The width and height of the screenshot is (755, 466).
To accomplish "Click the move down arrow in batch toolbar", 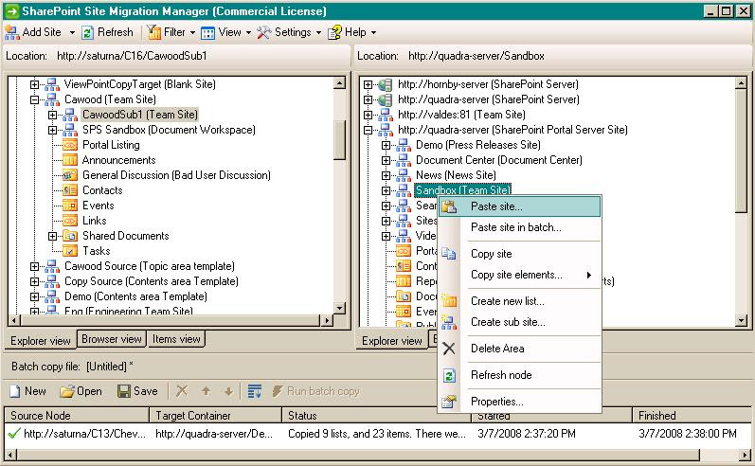I will click(228, 391).
